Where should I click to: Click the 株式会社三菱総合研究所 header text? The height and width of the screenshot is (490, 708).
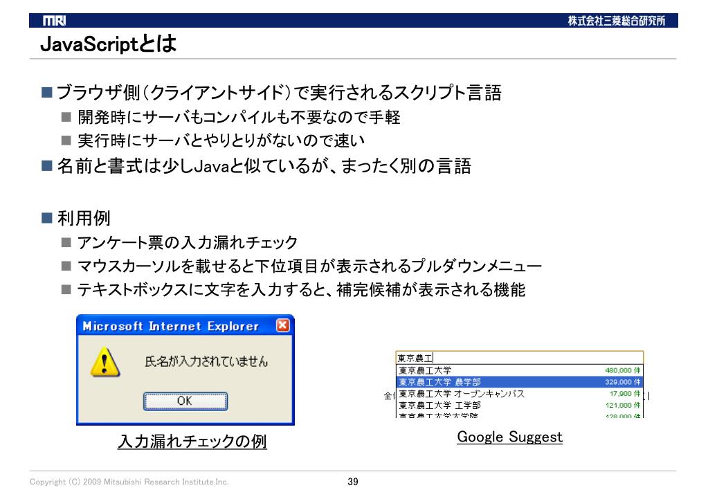click(617, 20)
